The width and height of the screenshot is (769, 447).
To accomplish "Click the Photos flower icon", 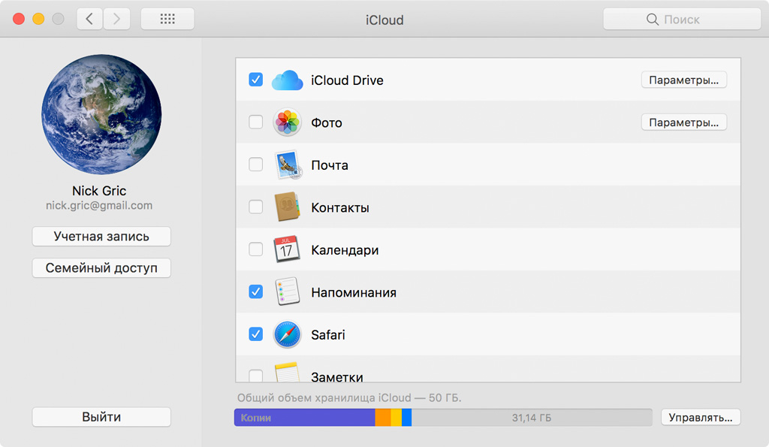I will [x=287, y=122].
